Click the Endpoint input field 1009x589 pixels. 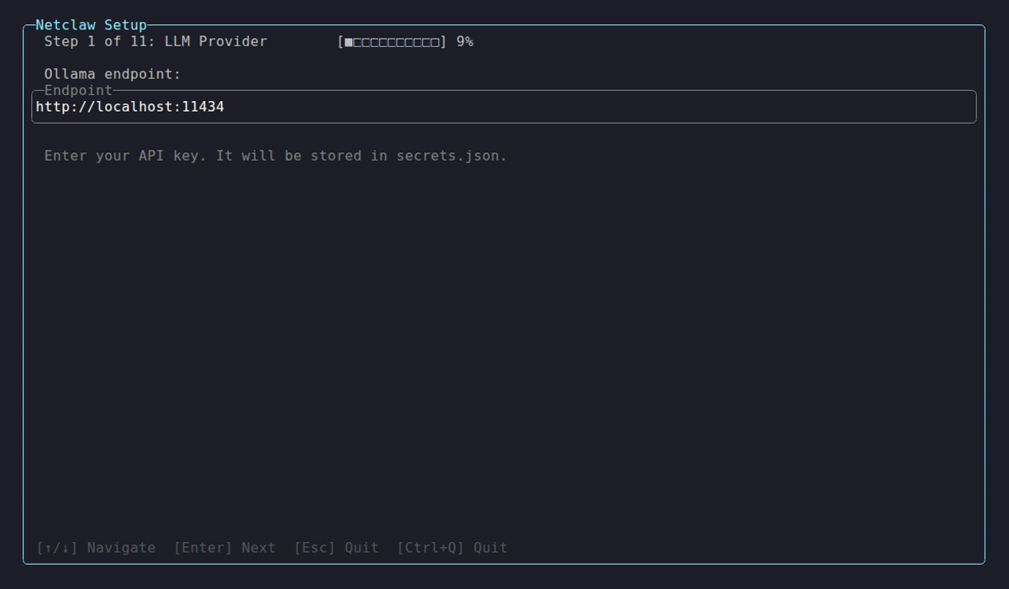(504, 107)
